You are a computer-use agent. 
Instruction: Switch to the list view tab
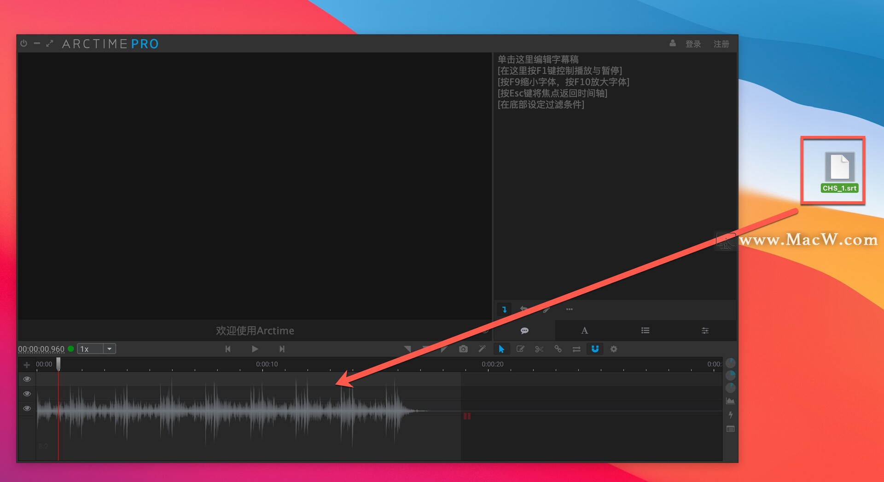click(645, 331)
